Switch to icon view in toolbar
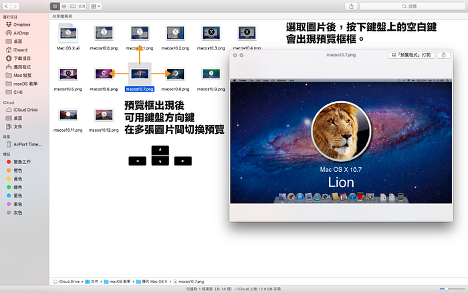The width and height of the screenshot is (468, 293). click(55, 6)
